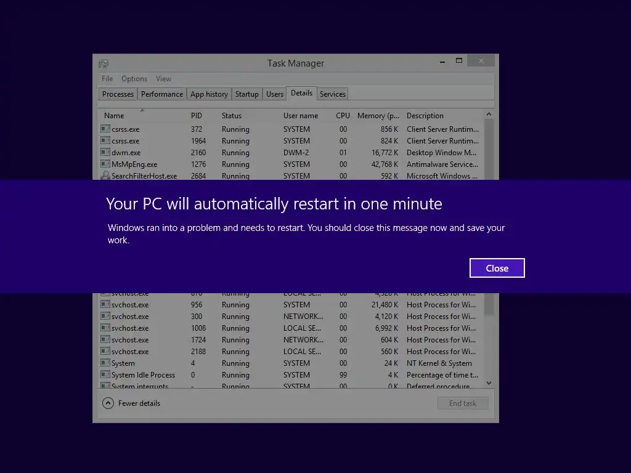Click the SearchFilterHost.exe process icon
Viewport: 631px width, 473px height.
(x=105, y=176)
